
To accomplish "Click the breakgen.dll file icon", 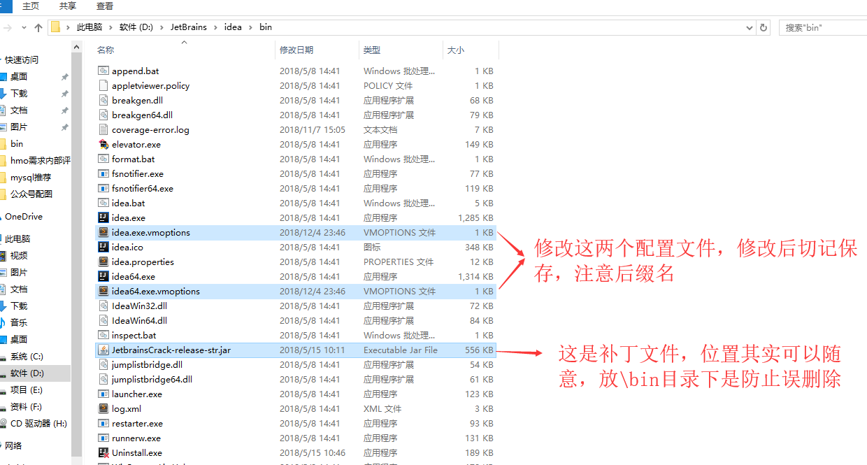I will click(103, 100).
